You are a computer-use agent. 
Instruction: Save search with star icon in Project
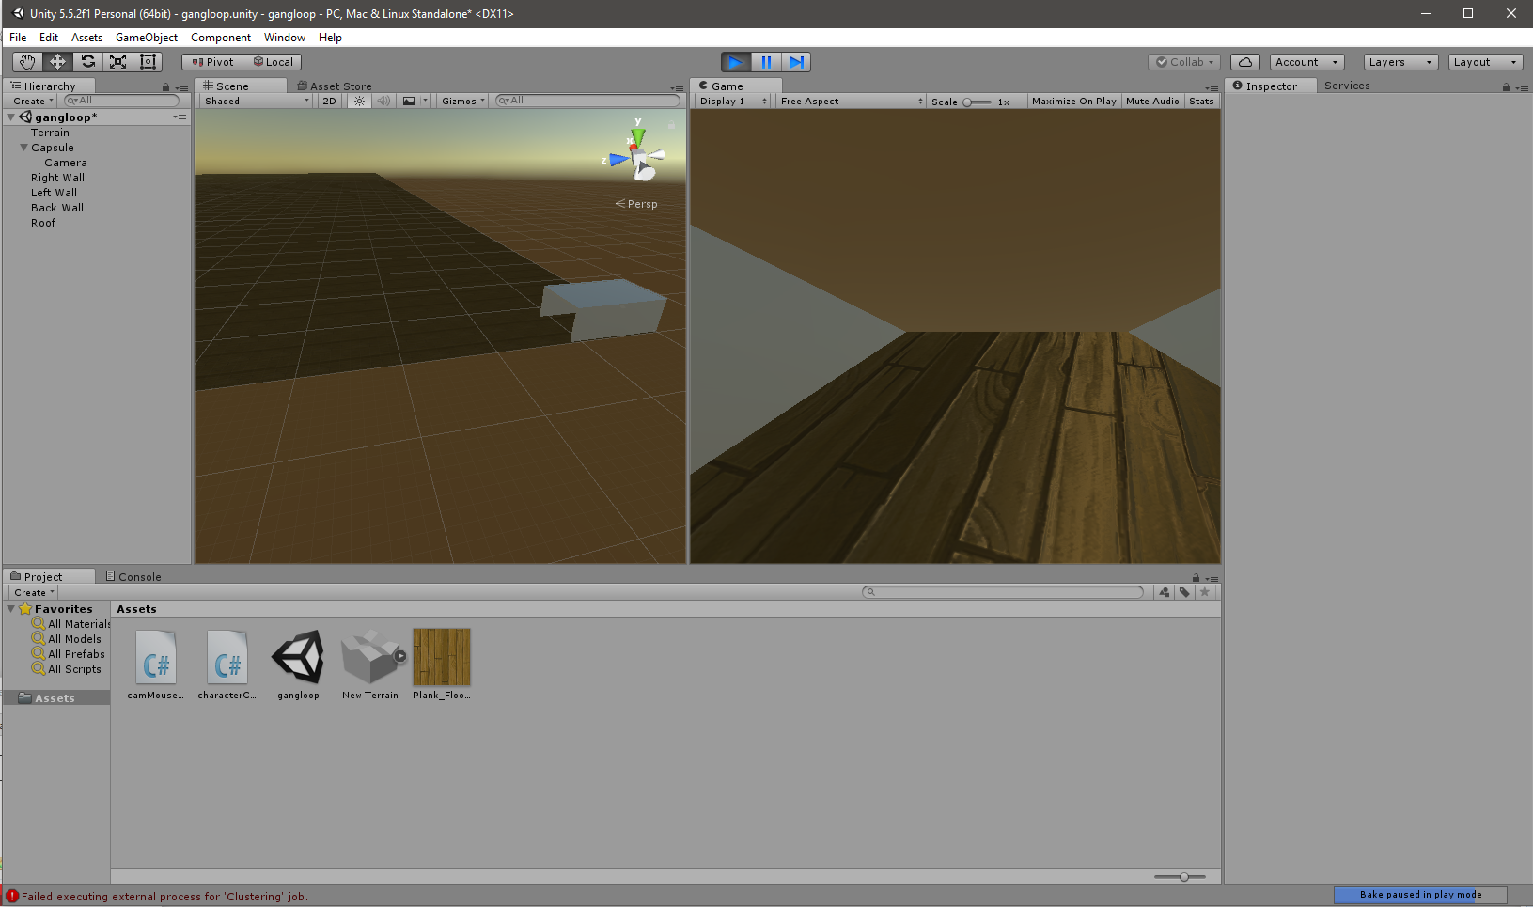(1205, 592)
